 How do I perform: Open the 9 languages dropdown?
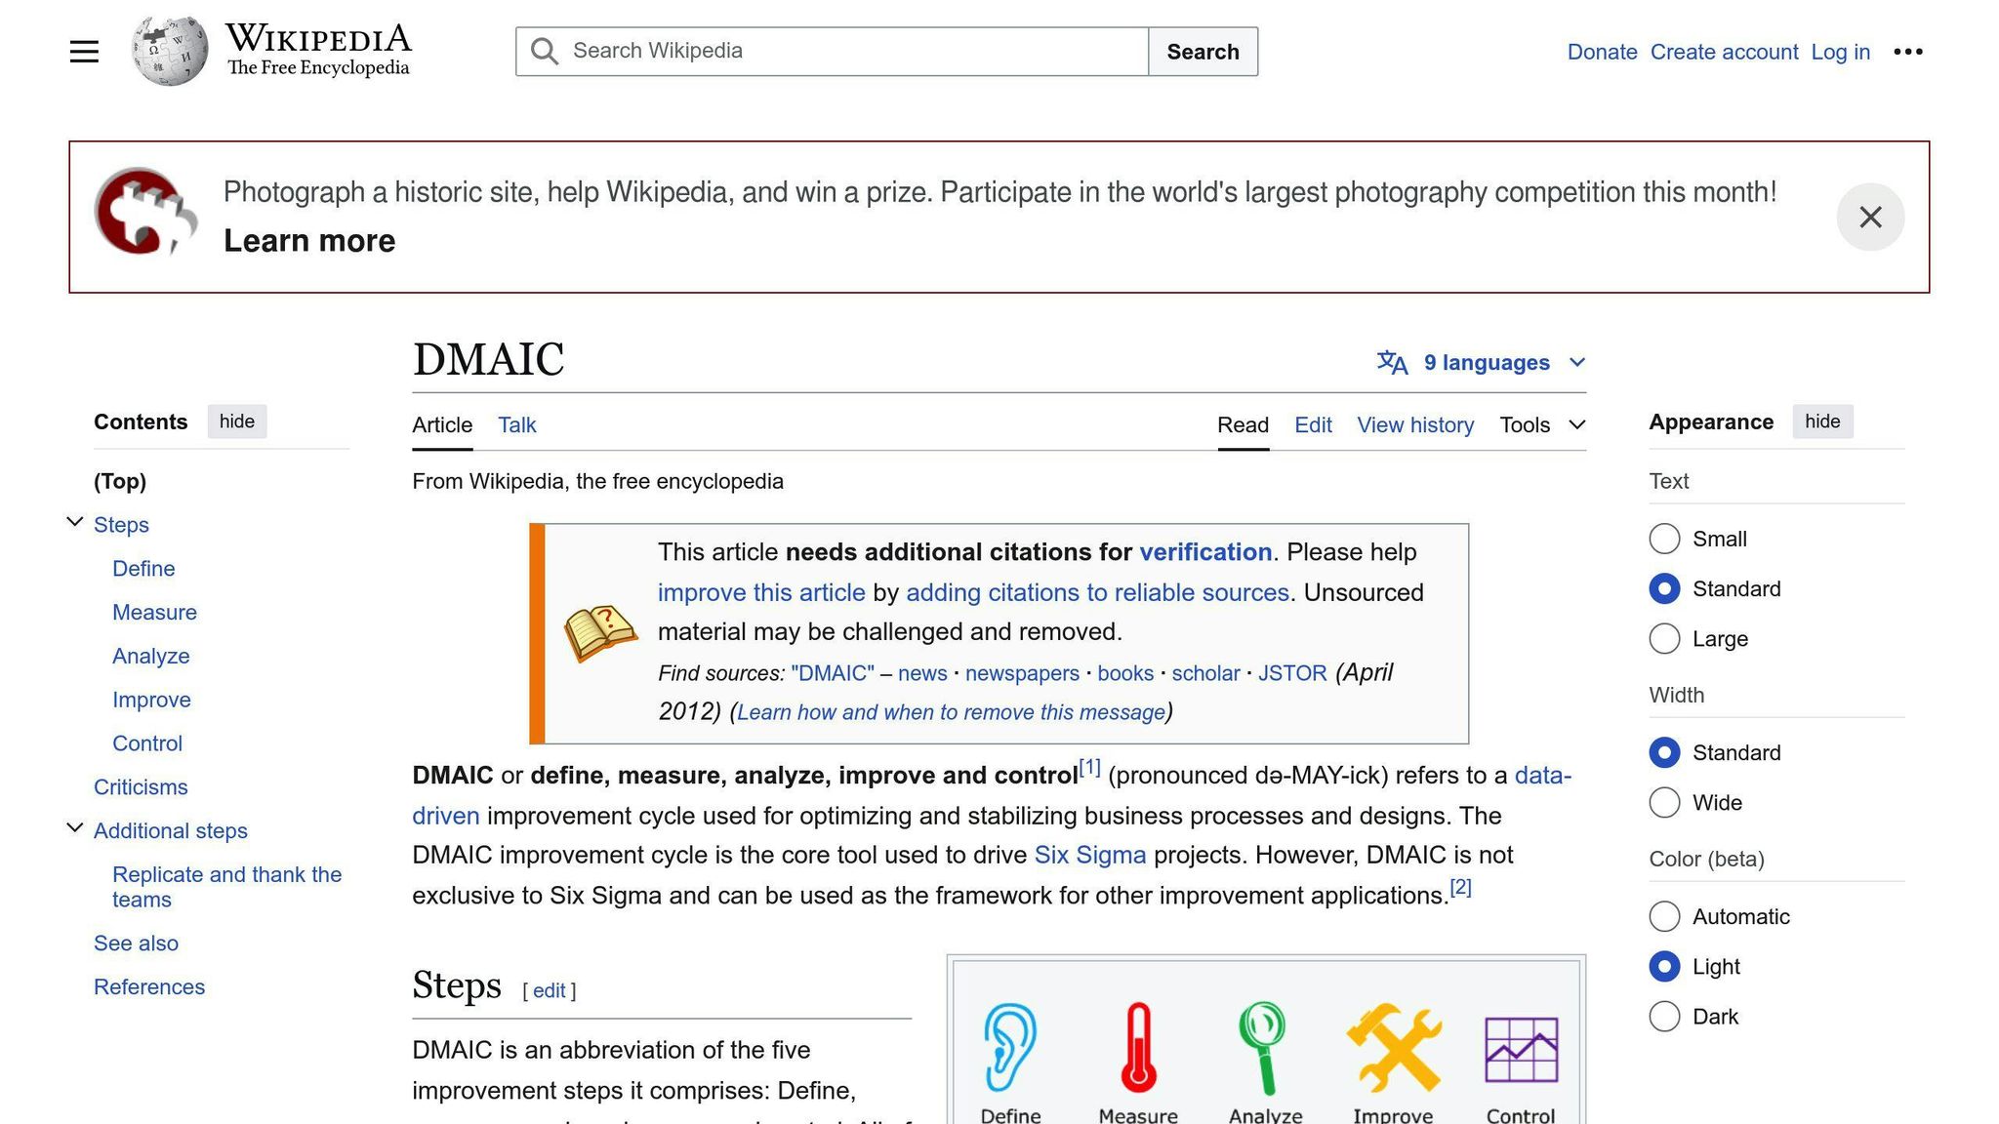click(1482, 363)
